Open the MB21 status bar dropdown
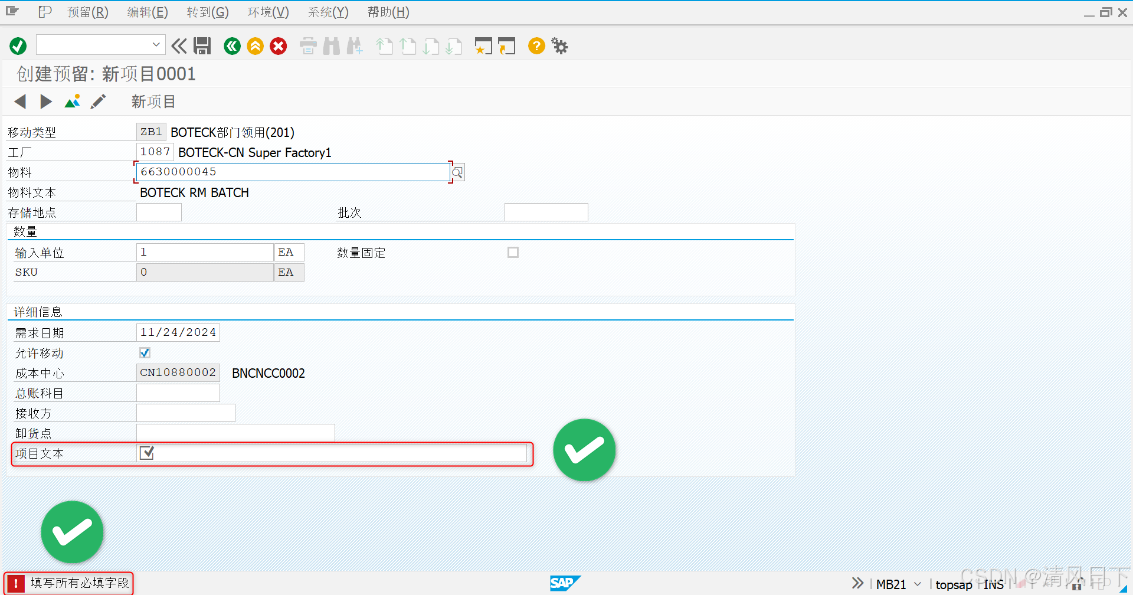This screenshot has height=595, width=1133. click(918, 584)
